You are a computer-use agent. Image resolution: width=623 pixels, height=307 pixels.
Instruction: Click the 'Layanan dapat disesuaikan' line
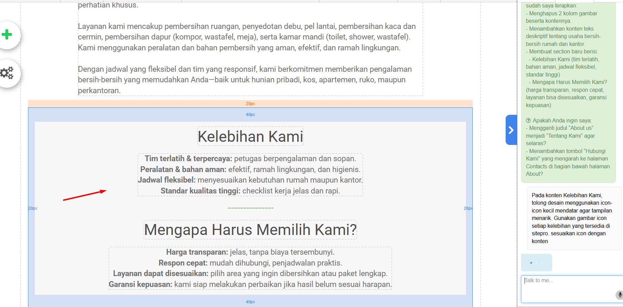click(x=250, y=273)
